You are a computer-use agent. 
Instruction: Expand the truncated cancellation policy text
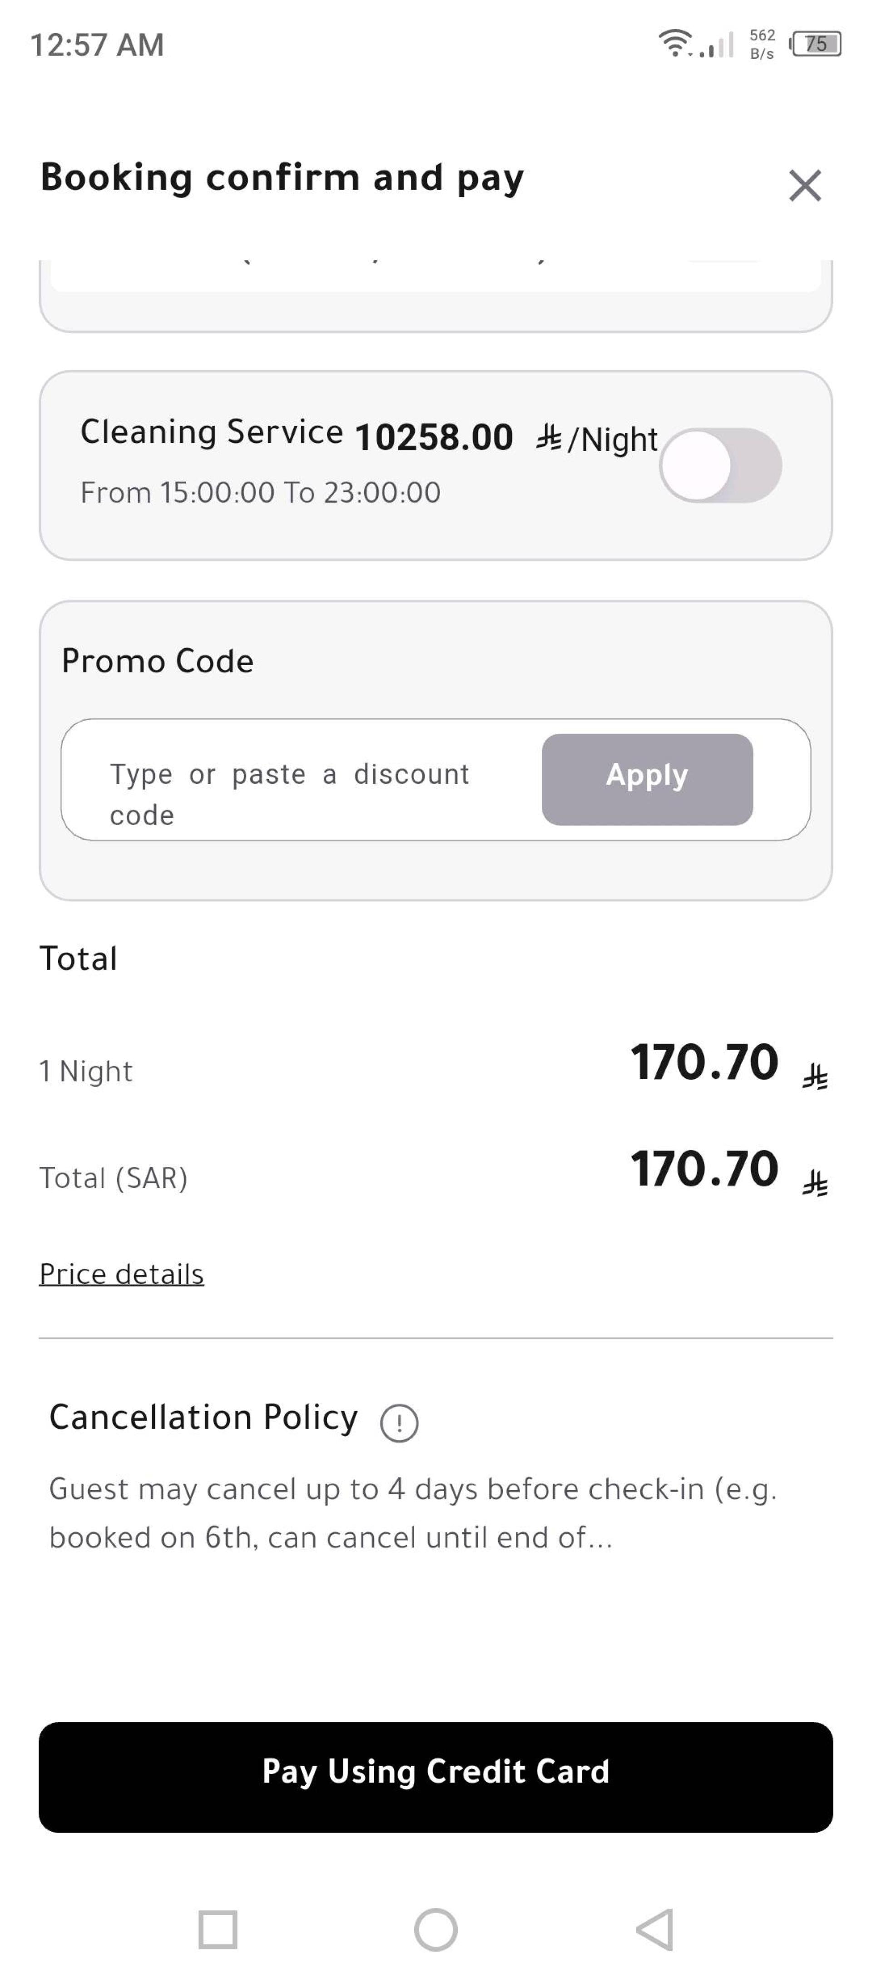[412, 1512]
